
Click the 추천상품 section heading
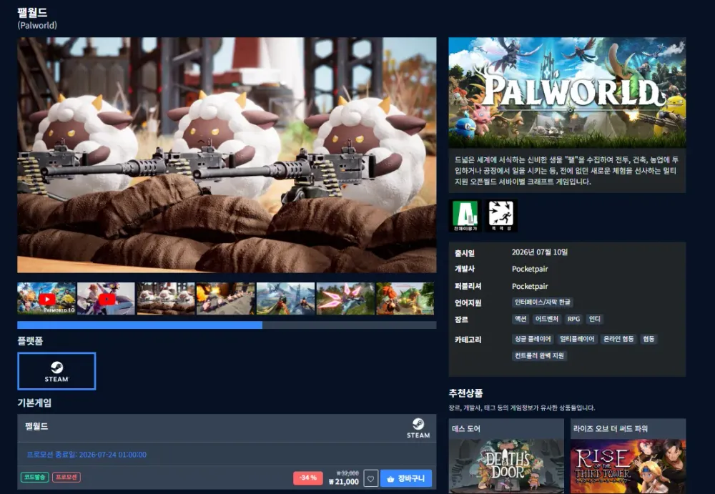point(465,392)
